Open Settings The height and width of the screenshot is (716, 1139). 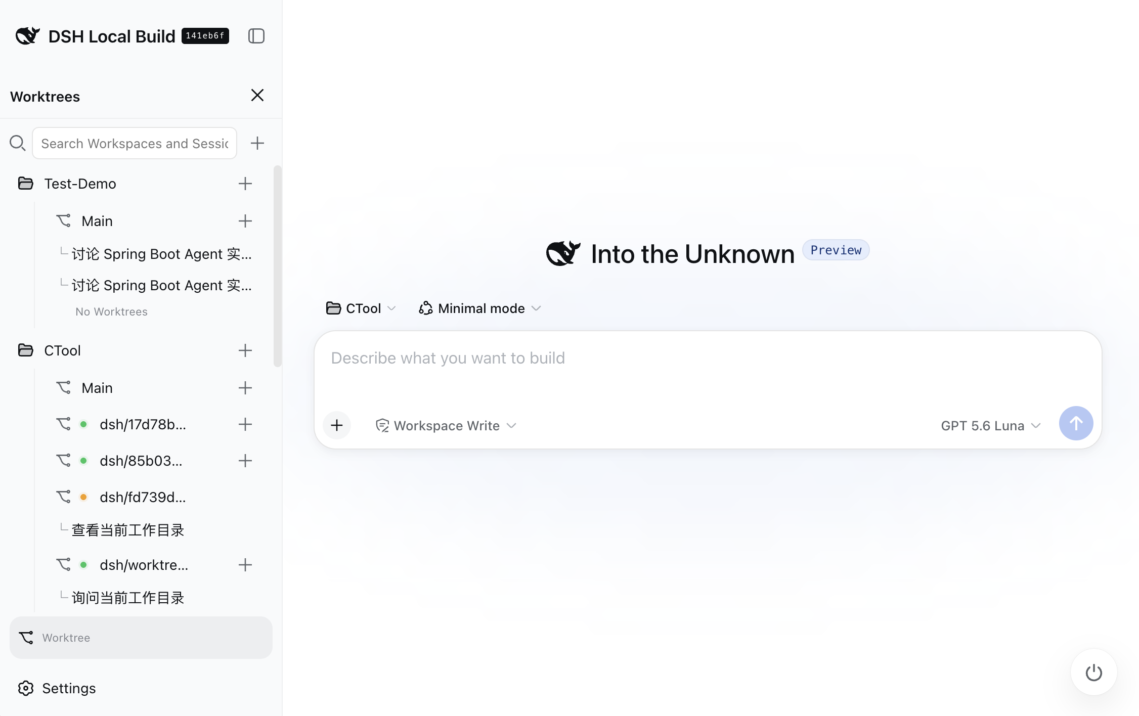point(69,688)
